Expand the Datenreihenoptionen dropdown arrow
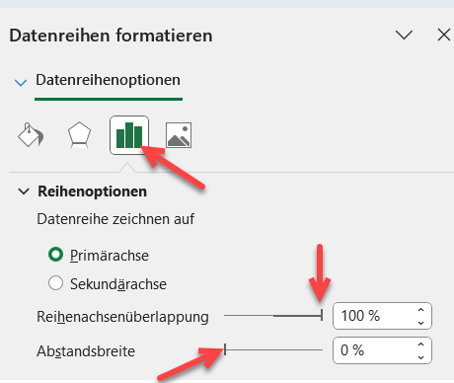The image size is (454, 383). pyautogui.click(x=21, y=82)
